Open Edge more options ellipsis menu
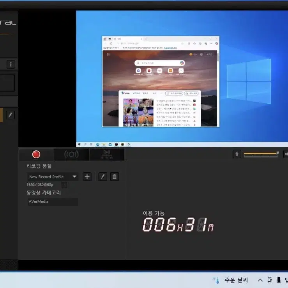This screenshot has height=288, width=288. point(211,44)
